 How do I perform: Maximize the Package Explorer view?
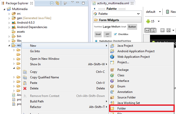click(x=83, y=3)
